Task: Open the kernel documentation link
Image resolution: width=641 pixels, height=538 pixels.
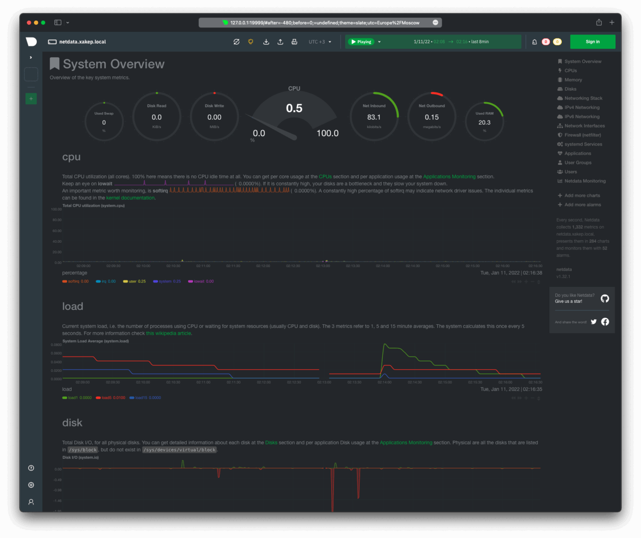Action: [130, 198]
